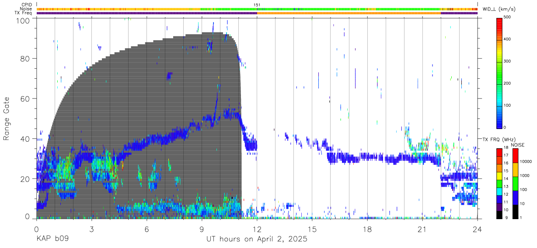Click the noise strip above the plot
This screenshot has height=248, width=537.
[x=257, y=9]
